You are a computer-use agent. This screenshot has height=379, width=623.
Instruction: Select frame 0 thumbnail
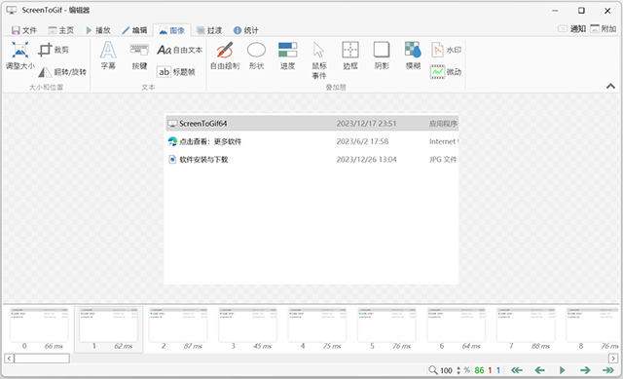tap(39, 329)
